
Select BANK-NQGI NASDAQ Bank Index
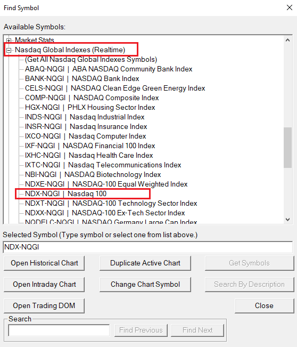click(x=82, y=78)
